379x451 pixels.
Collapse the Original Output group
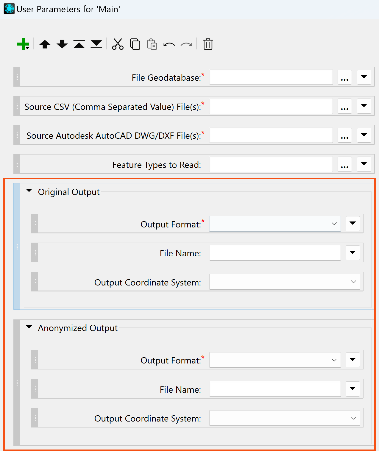point(29,191)
